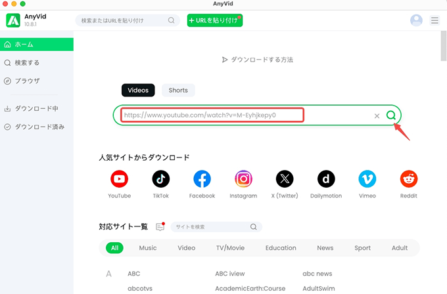Select the TV/Movie category filter

[x=230, y=248]
